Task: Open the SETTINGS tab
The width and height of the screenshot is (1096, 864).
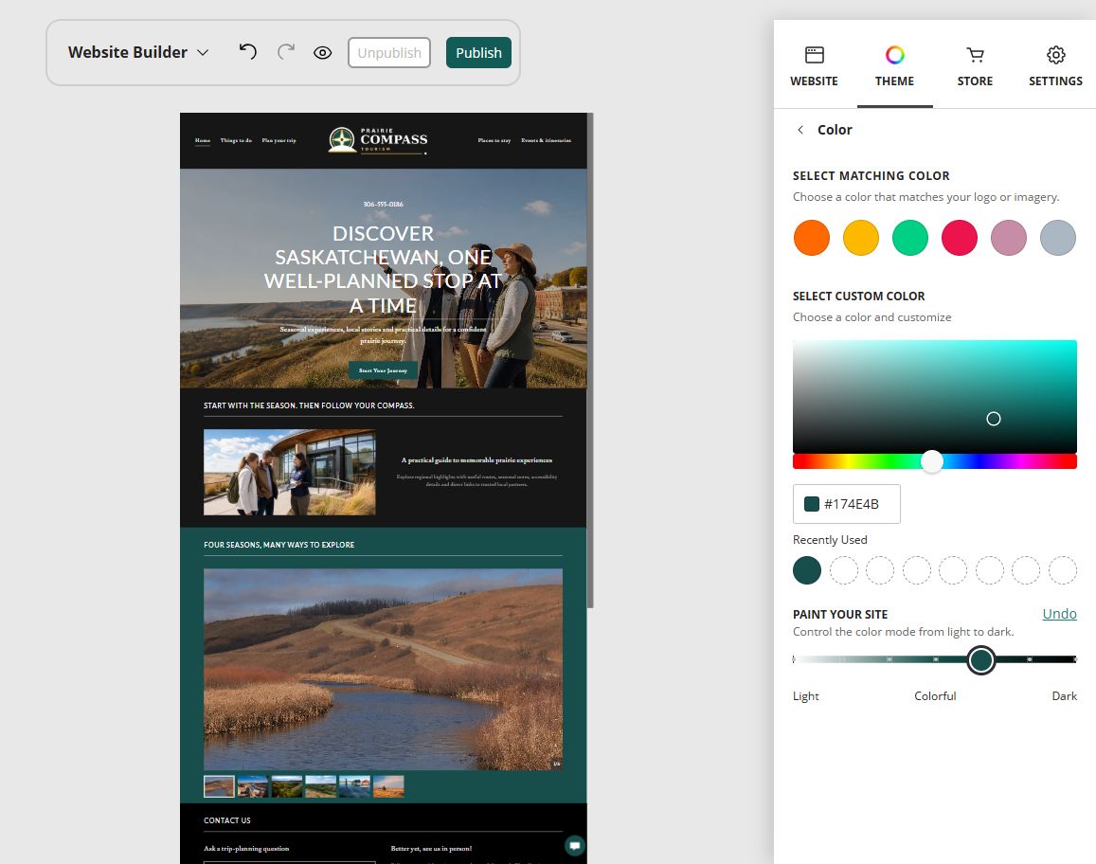Action: point(1055,66)
